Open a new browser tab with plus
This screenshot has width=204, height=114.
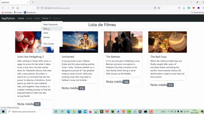click(x=33, y=2)
